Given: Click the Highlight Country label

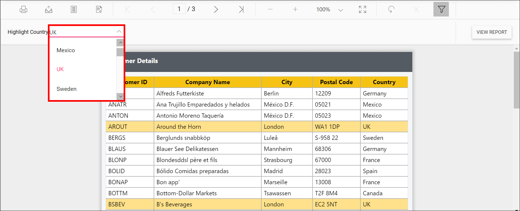Looking at the screenshot, I should [28, 32].
